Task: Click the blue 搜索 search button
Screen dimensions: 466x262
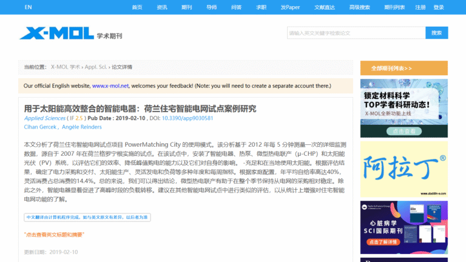Action: (437, 33)
